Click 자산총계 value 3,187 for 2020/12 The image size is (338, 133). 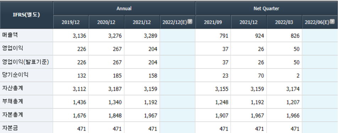pos(115,89)
